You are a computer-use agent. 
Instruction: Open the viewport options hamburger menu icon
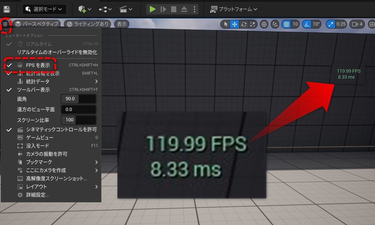click(5, 24)
